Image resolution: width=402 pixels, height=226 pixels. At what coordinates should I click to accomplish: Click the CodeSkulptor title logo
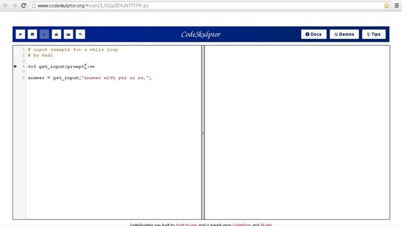201,35
